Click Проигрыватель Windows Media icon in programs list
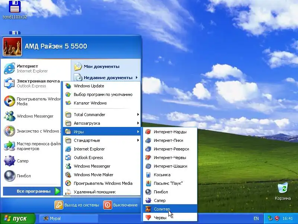 68,183
